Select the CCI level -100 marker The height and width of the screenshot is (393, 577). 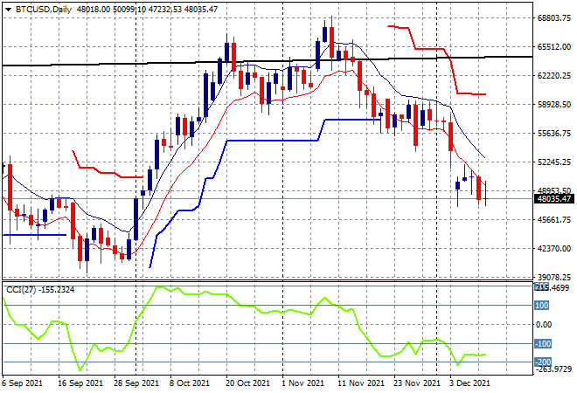[542, 344]
